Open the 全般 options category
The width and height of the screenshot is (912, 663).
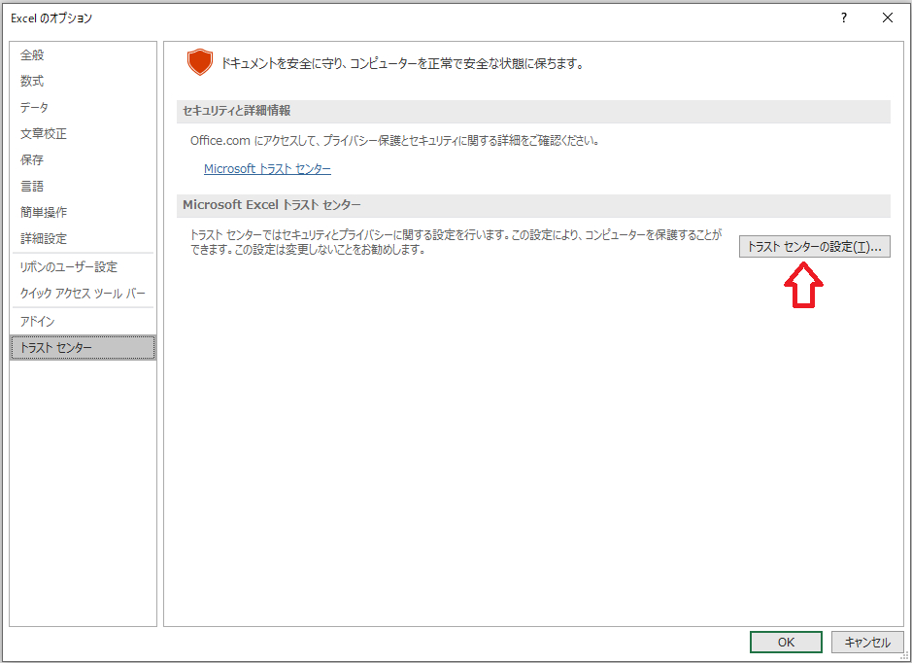(x=84, y=55)
